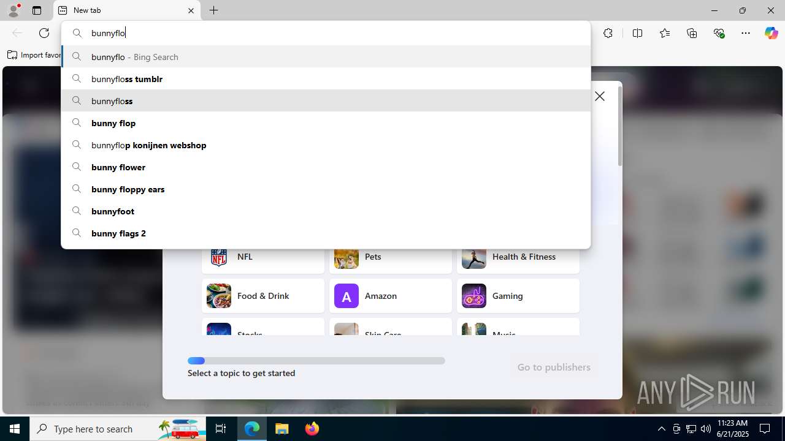The image size is (785, 441).
Task: Toggle the Split screen icon
Action: click(637, 33)
